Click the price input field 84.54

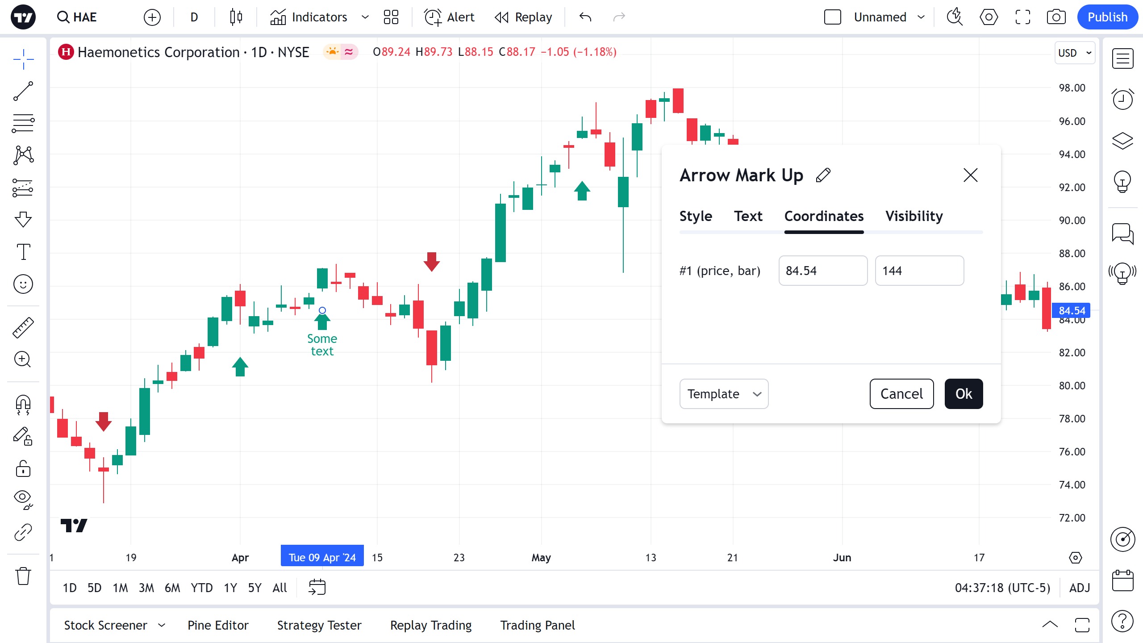[822, 271]
